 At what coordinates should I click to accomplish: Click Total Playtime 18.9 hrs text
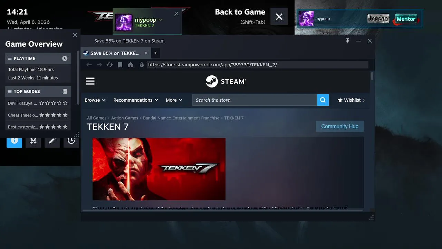tap(31, 70)
